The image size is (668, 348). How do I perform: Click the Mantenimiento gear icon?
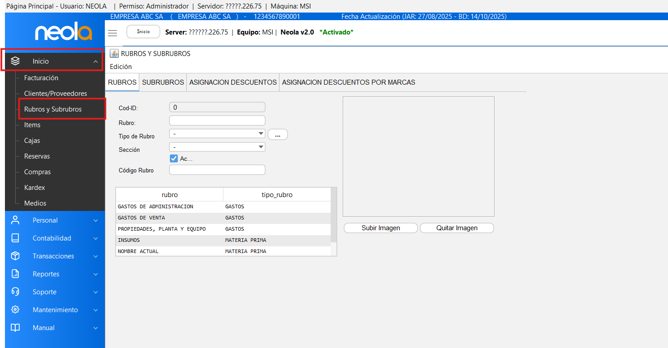(15, 309)
